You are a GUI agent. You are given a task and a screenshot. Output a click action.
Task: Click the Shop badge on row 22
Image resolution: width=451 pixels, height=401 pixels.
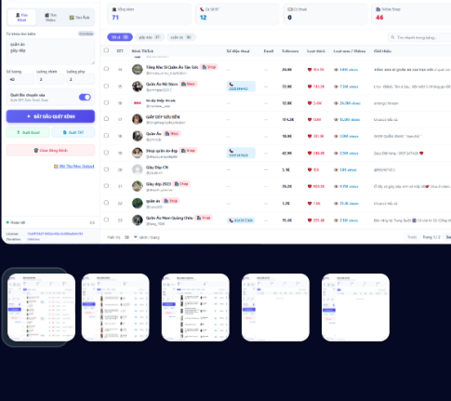(171, 201)
